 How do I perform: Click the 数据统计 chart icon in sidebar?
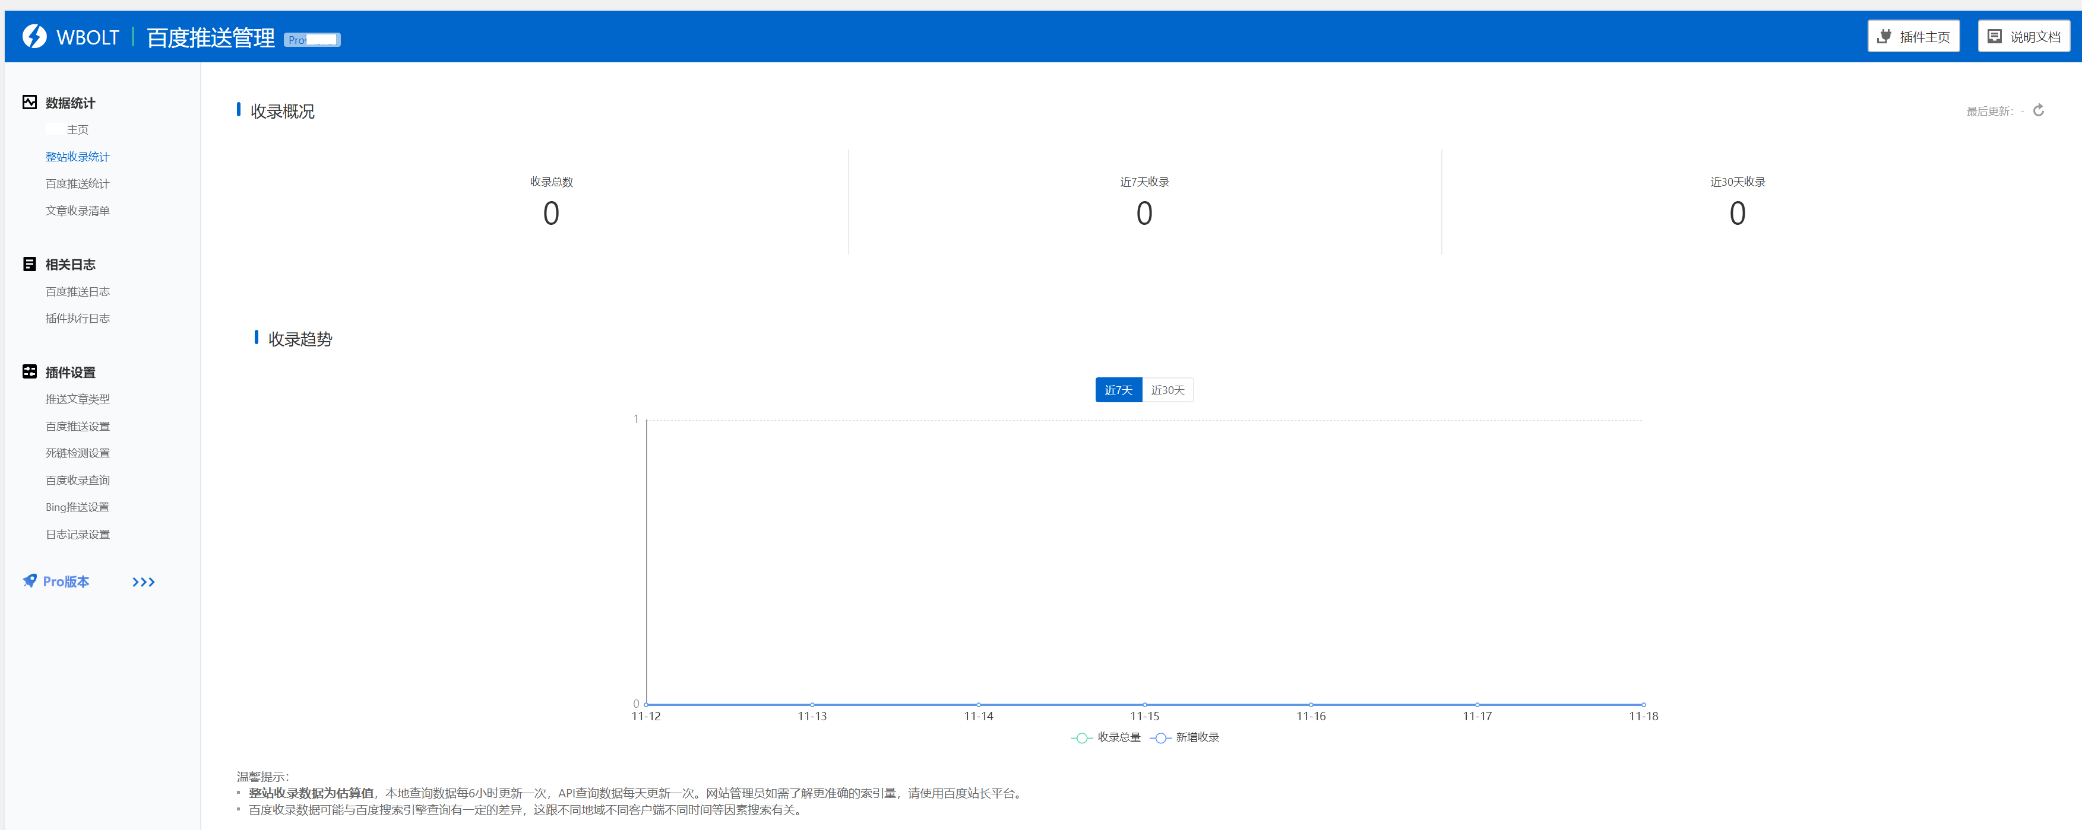29,101
